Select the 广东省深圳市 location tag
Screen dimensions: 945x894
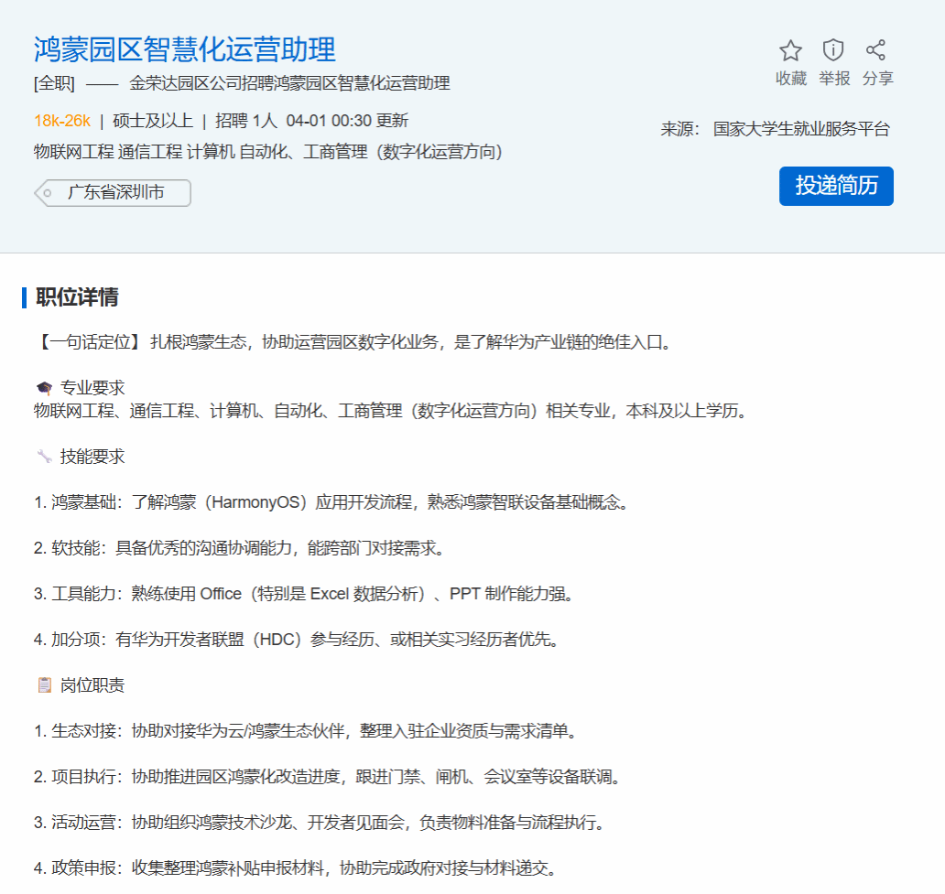(115, 193)
